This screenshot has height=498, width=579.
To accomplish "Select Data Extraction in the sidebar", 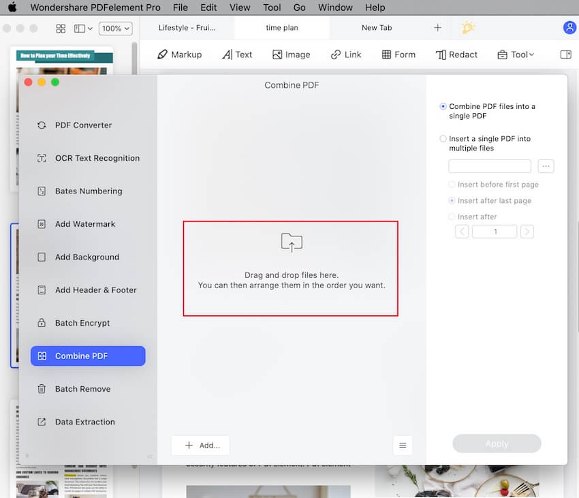I will click(x=88, y=422).
